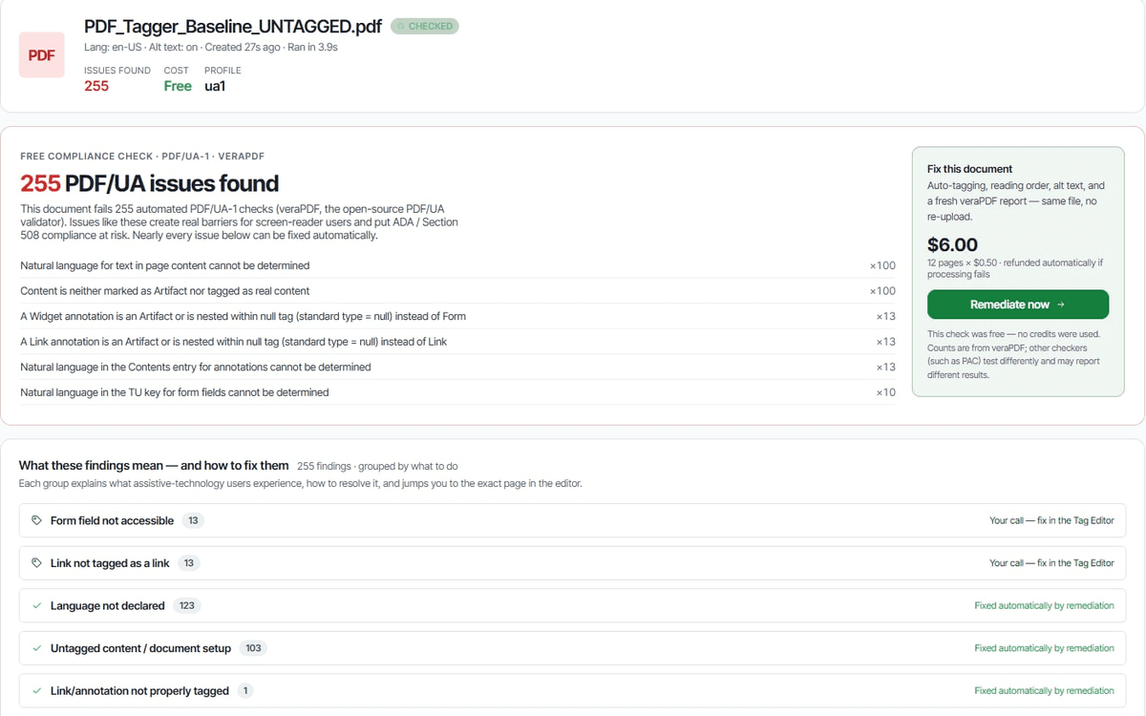Click the ×10 count for TU key issue
Viewport: 1146px width, 716px height.
point(885,392)
